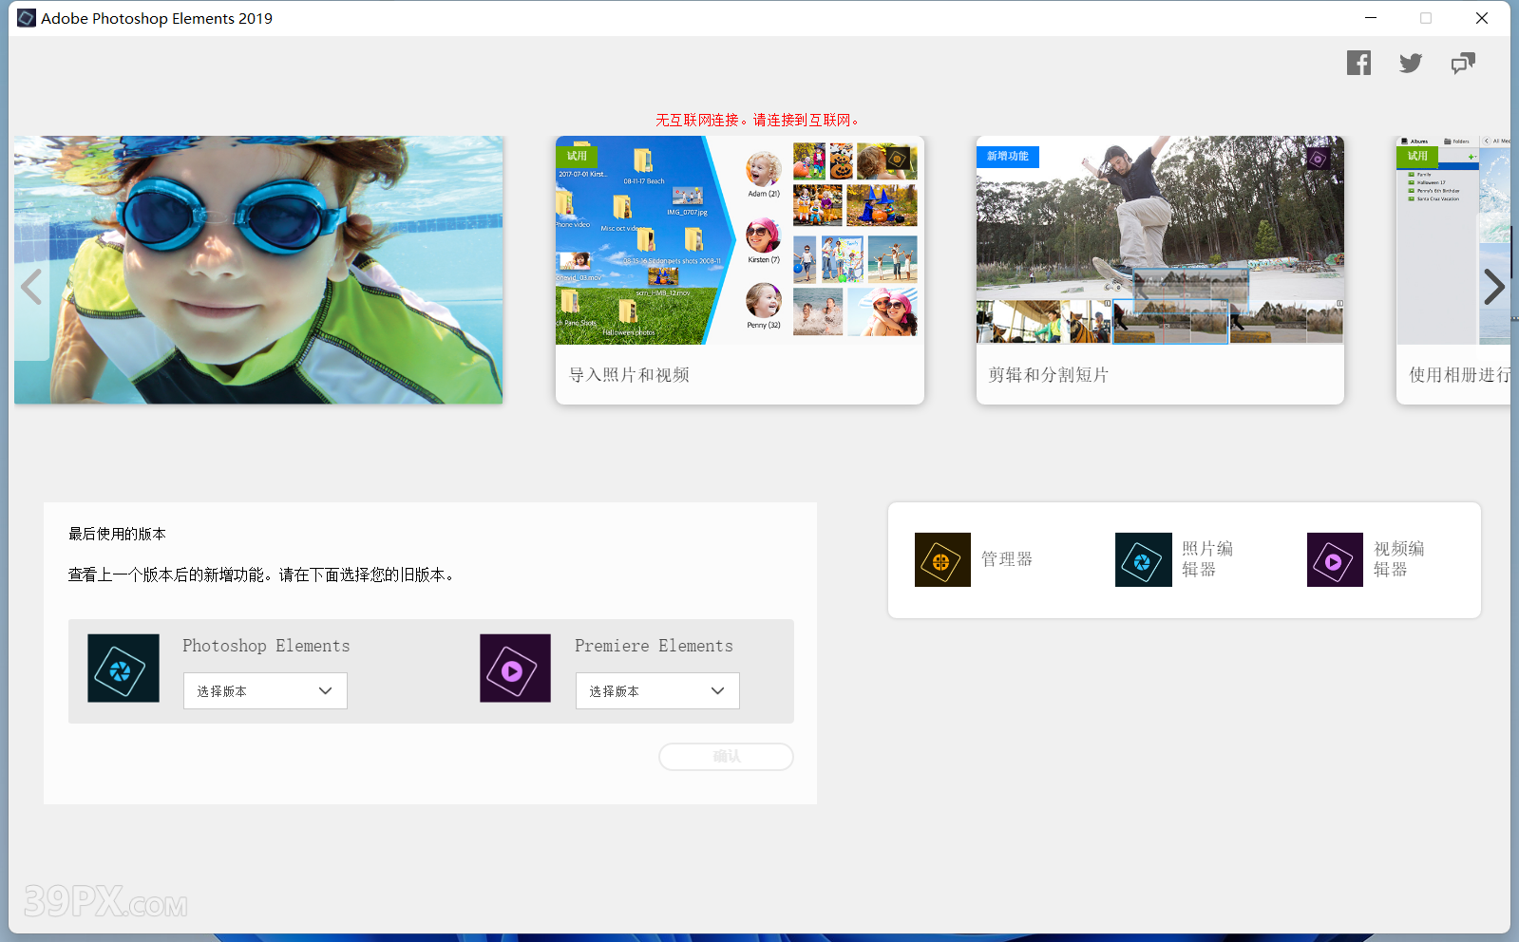
Task: Open the 导入照片和视频 card thumbnail
Action: tap(739, 240)
